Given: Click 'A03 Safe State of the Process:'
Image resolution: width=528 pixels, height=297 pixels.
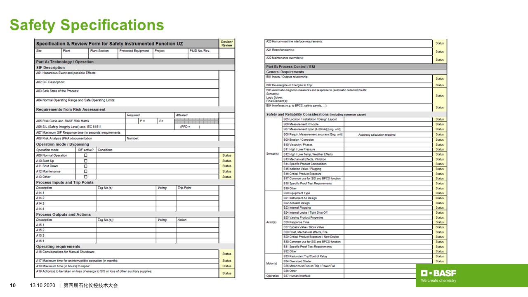Looking at the screenshot, I should [x=57, y=91].
